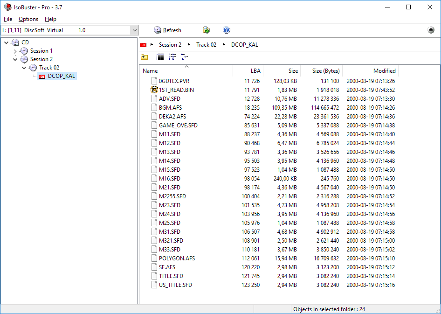Click the IsoBuster app icon in the title bar
The image size is (441, 314).
tap(8, 7)
